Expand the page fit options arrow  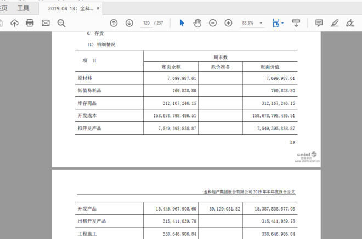[x=282, y=23]
